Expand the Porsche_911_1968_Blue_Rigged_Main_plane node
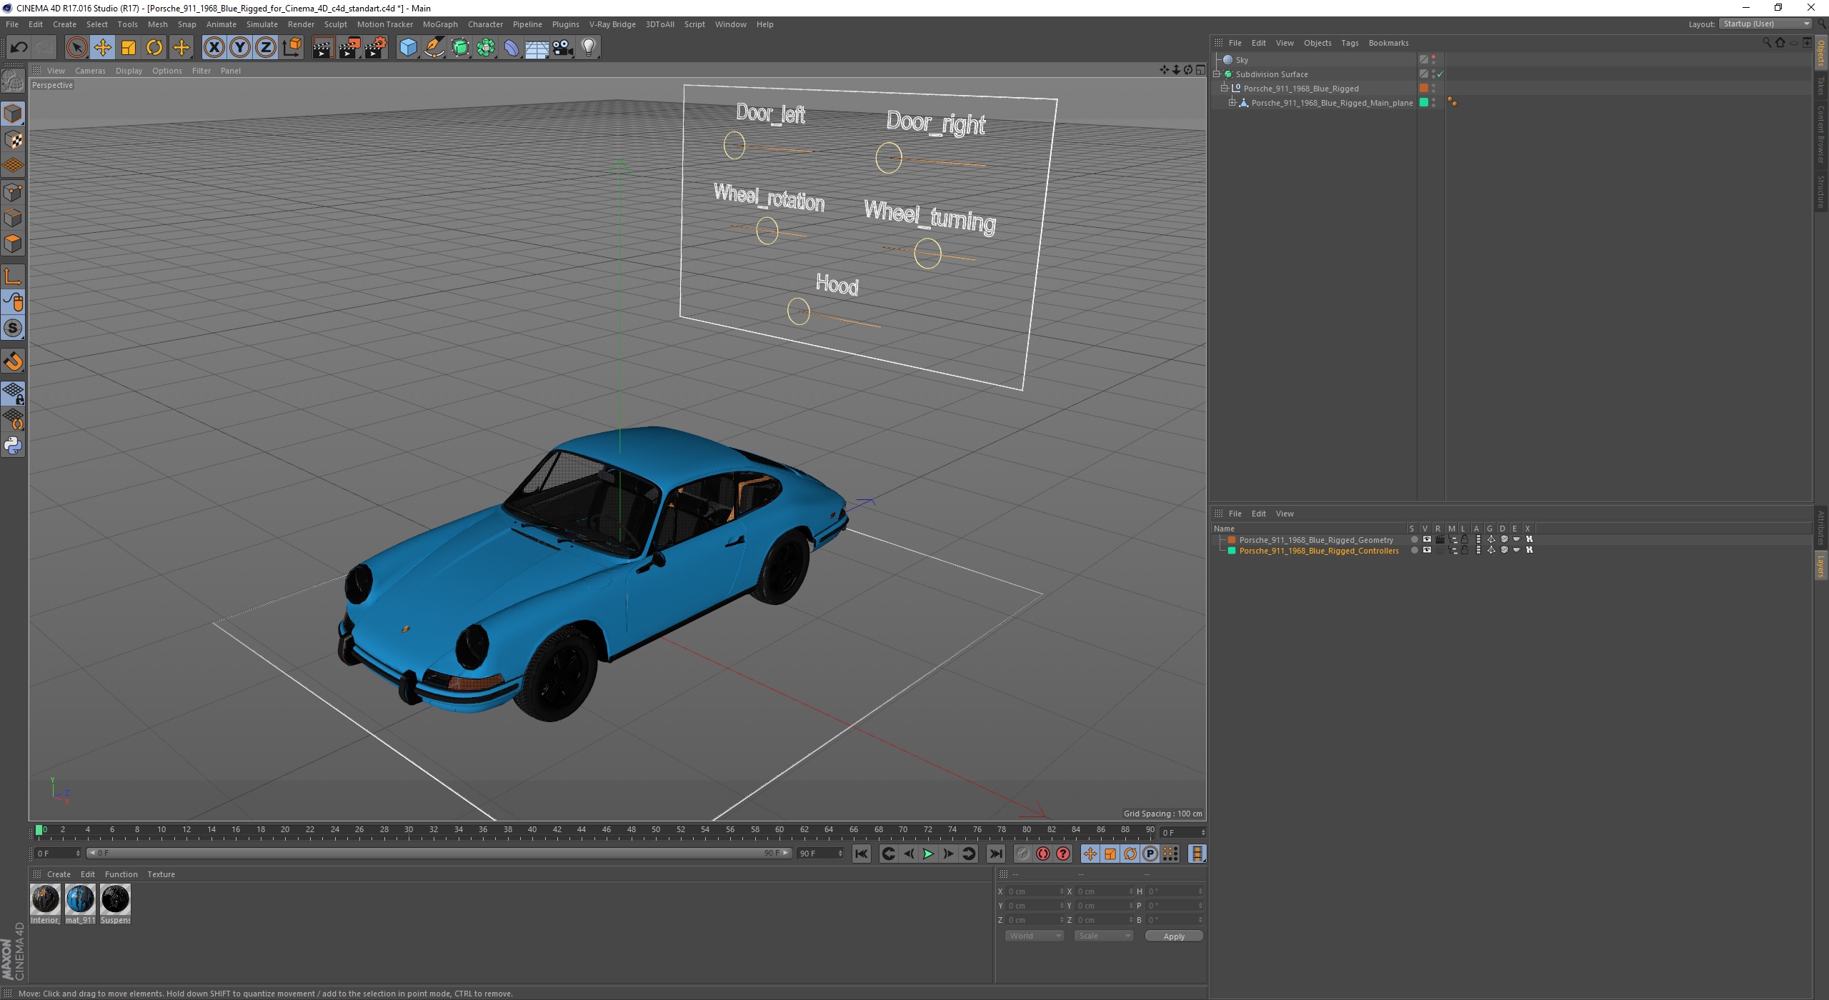 [x=1232, y=103]
